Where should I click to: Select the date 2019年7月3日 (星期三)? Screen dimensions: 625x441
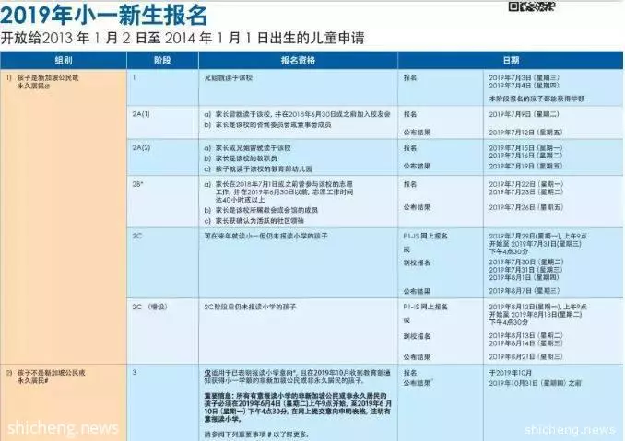click(525, 77)
